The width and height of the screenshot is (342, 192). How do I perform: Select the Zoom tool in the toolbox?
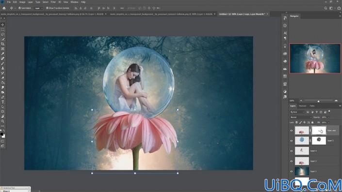[x=2, y=121]
